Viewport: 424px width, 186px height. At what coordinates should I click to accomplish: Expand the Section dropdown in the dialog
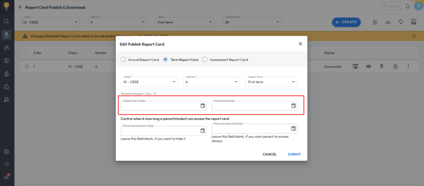coord(211,82)
